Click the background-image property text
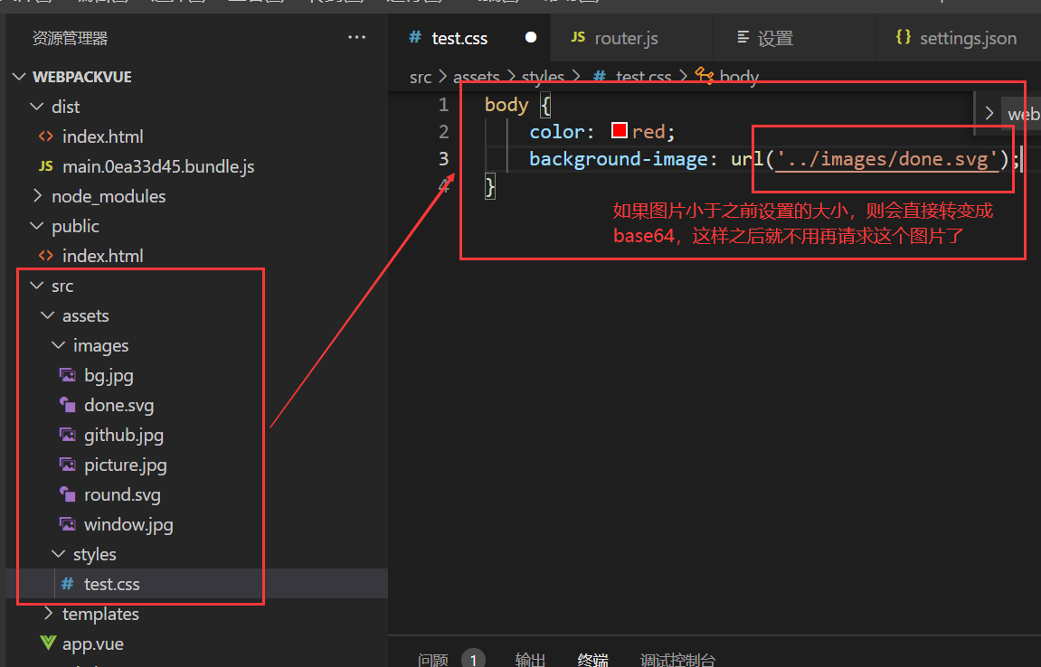Image resolution: width=1041 pixels, height=667 pixels. (x=618, y=159)
